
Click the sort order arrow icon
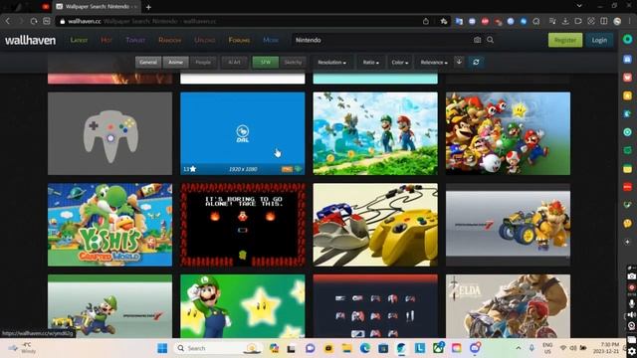coord(459,62)
